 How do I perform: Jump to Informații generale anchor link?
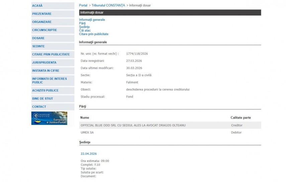click(x=92, y=20)
